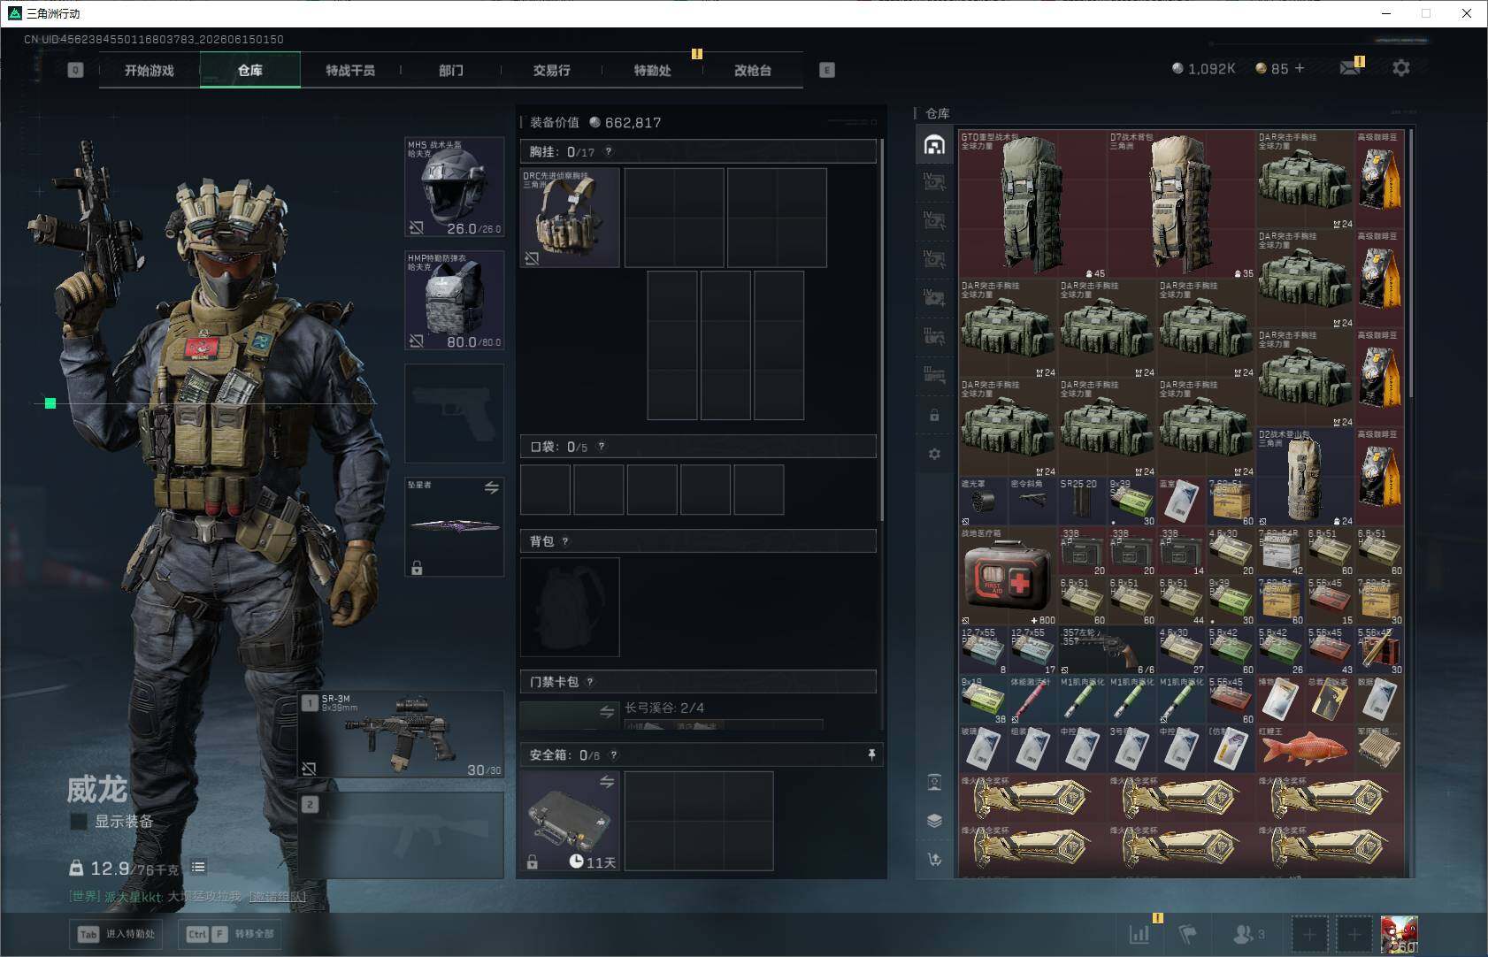
Task: Select the equipped MHS 战术头盔 helmet slot
Action: point(455,187)
